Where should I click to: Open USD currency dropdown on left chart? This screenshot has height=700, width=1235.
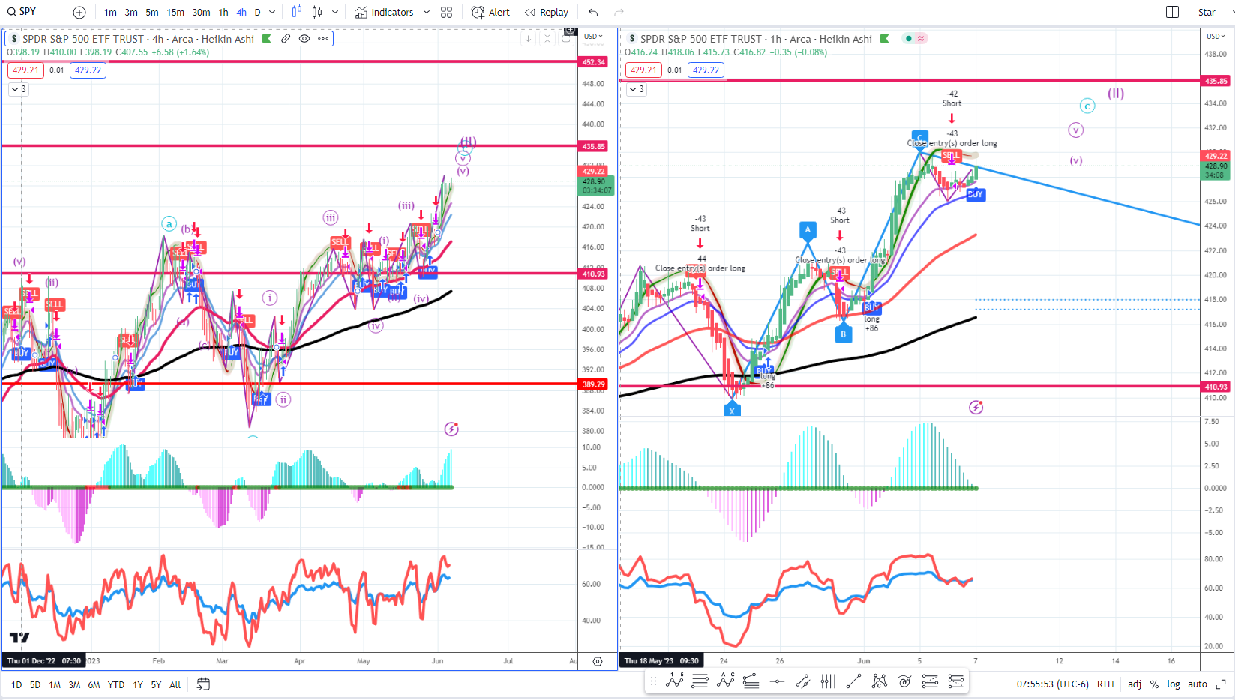click(x=594, y=36)
